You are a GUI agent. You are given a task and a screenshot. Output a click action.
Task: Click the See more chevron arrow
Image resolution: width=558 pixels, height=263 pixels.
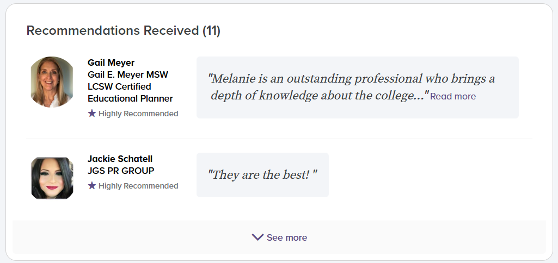tap(257, 237)
